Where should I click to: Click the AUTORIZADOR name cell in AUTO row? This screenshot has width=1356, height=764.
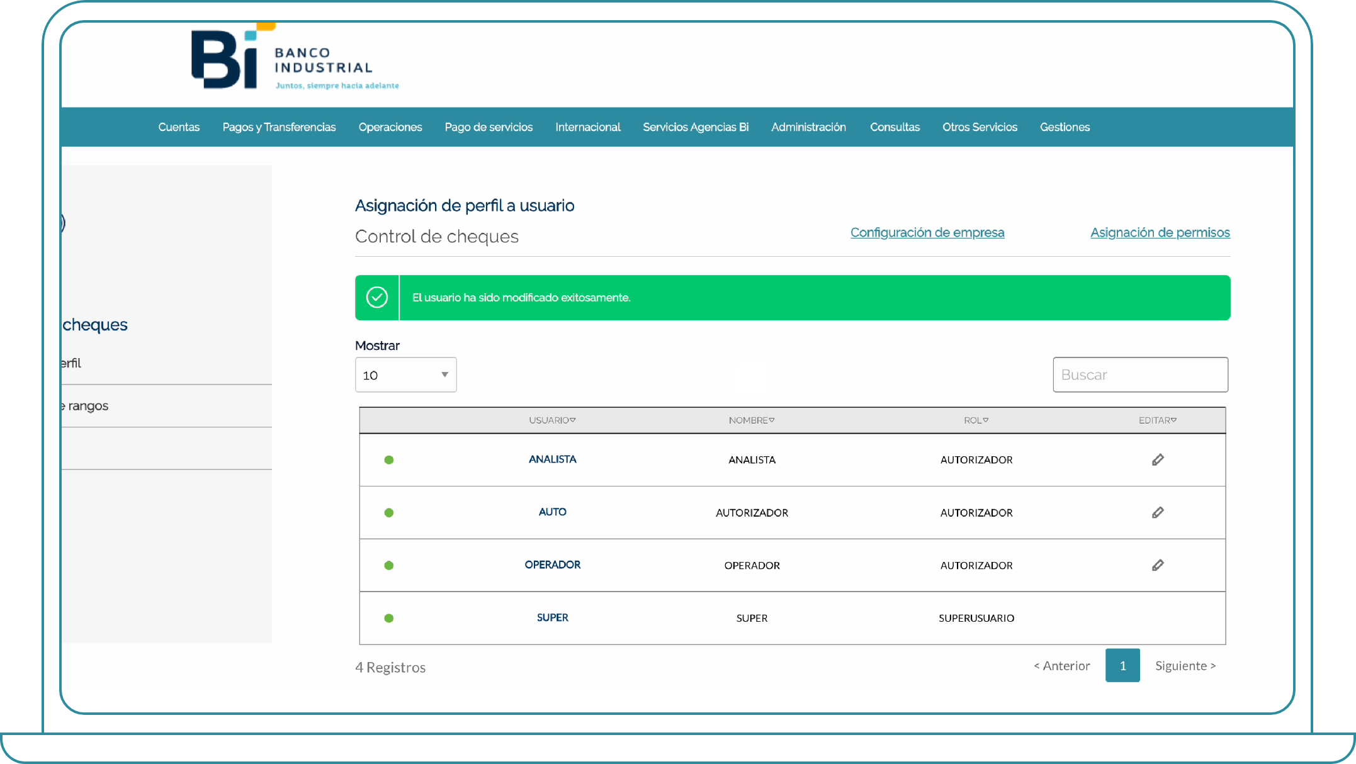[752, 513]
